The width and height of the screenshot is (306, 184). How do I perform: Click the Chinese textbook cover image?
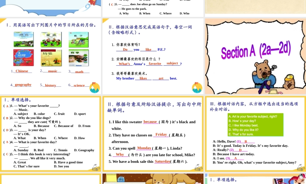point(24,40)
